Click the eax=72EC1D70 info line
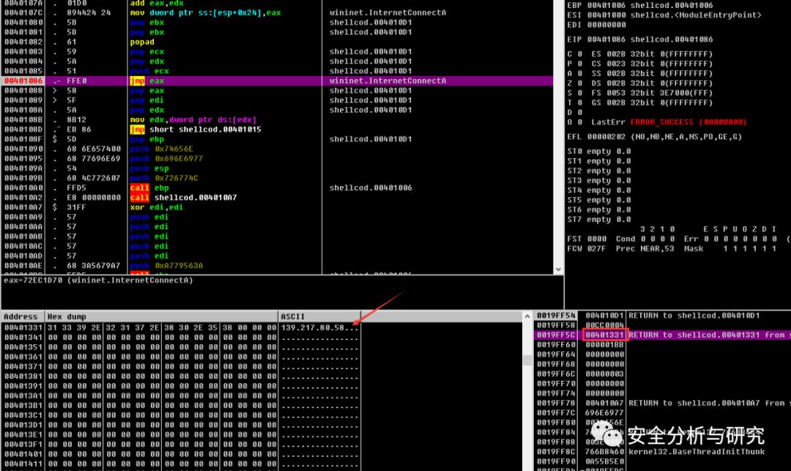The image size is (791, 471). tap(98, 281)
